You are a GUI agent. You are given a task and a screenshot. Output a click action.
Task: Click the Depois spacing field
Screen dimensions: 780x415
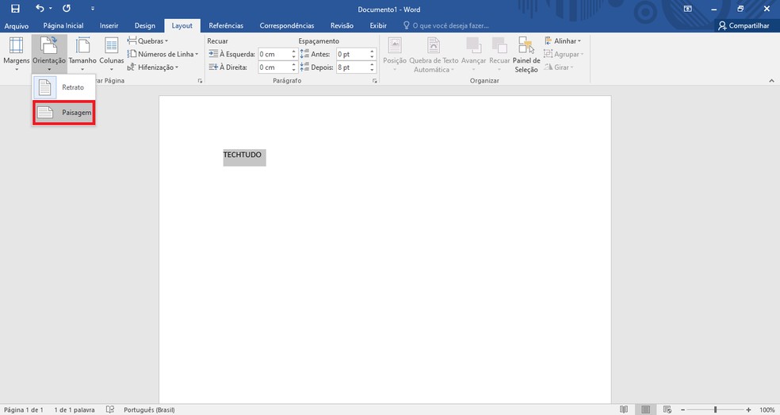353,67
